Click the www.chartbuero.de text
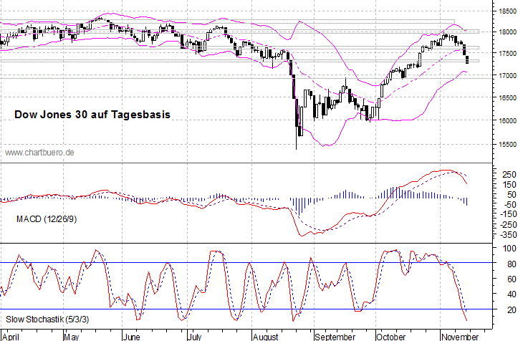Screen dimensions: 518x341 [39, 153]
